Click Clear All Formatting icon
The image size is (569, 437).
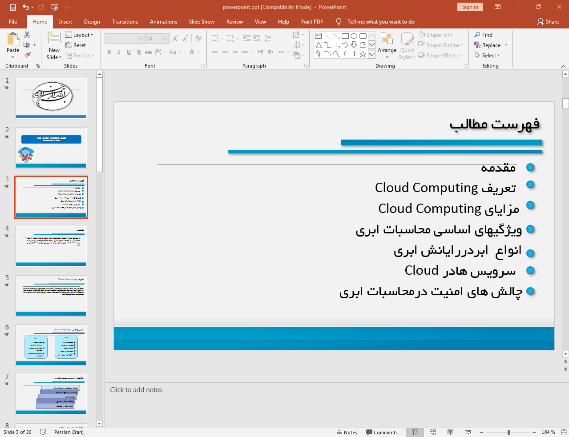198,39
